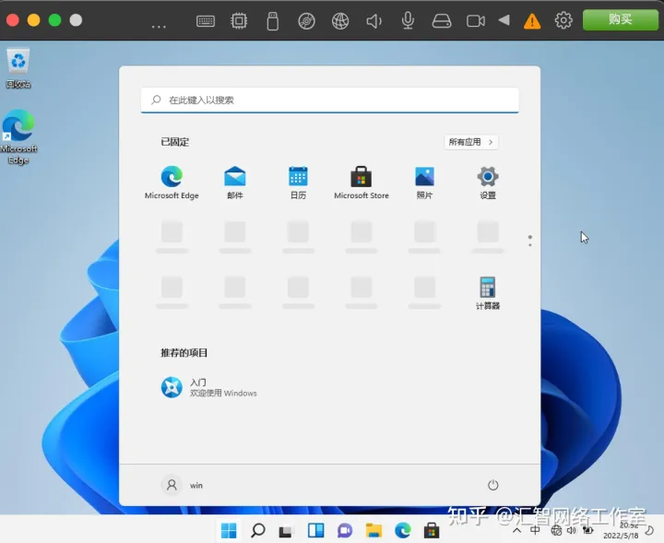Open the CD/DVD disc icon

click(x=306, y=20)
